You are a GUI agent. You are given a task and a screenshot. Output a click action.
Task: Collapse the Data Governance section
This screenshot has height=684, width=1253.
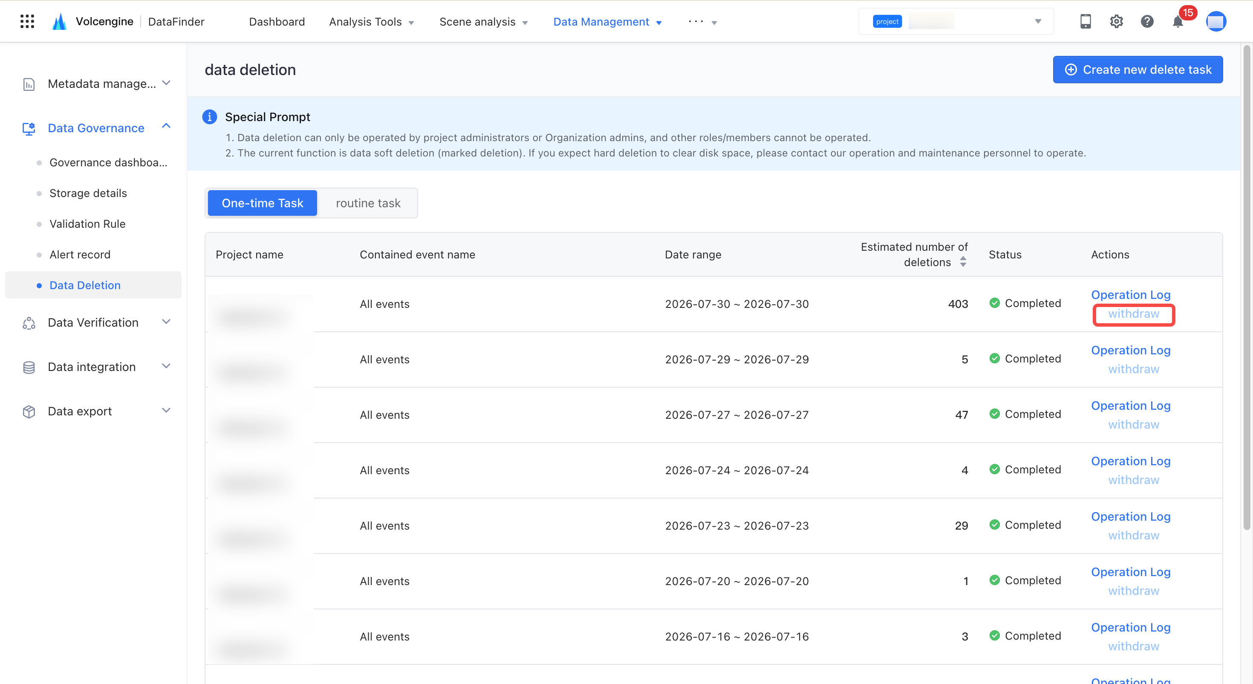(166, 126)
